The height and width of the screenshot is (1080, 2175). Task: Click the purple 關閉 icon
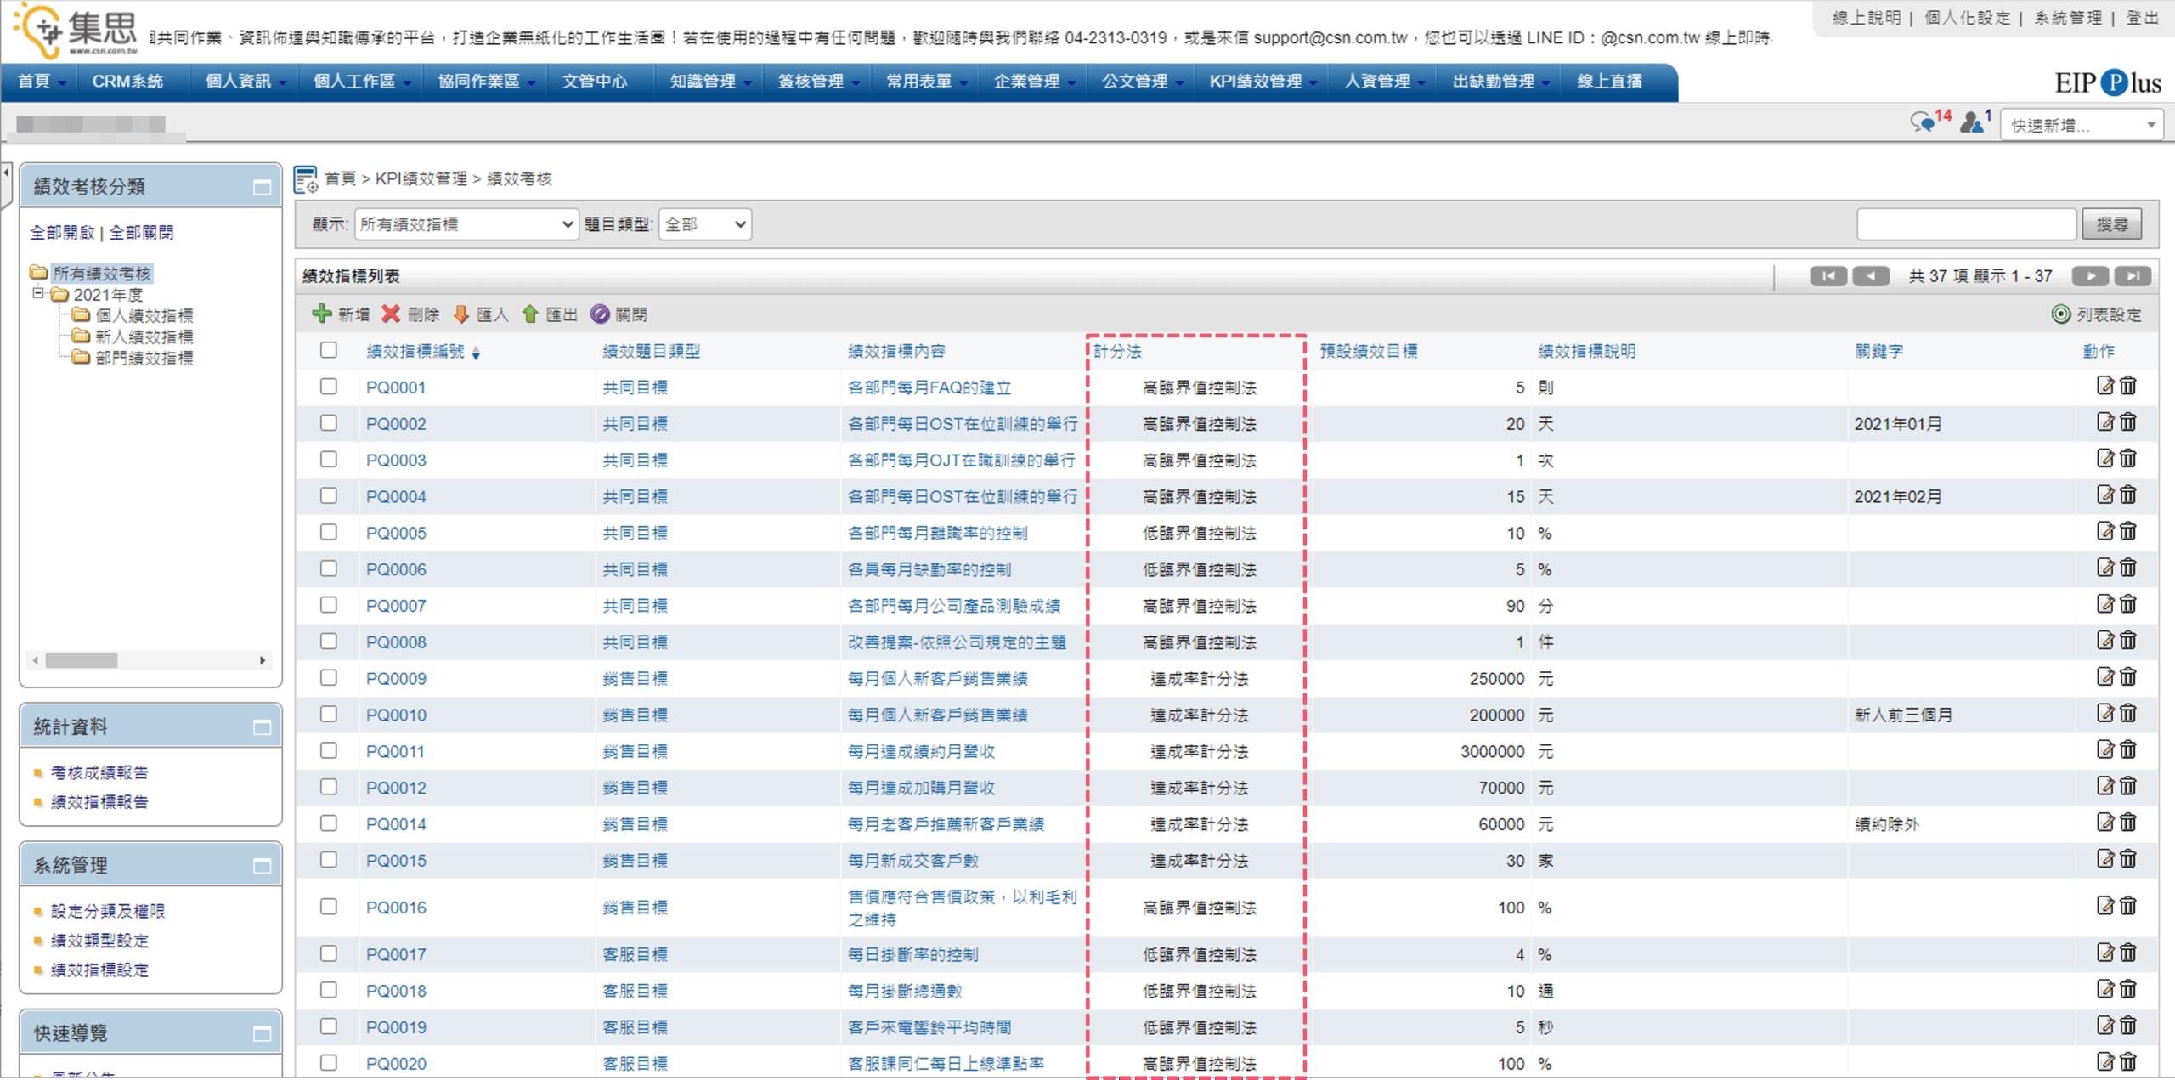[600, 314]
